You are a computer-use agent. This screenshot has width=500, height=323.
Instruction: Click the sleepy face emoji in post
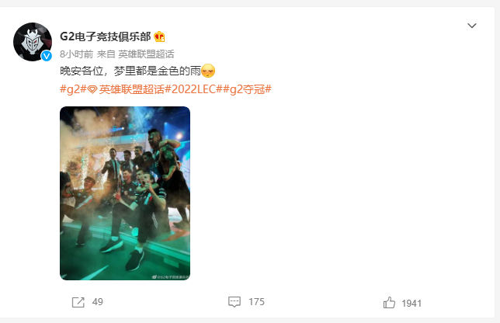point(208,71)
